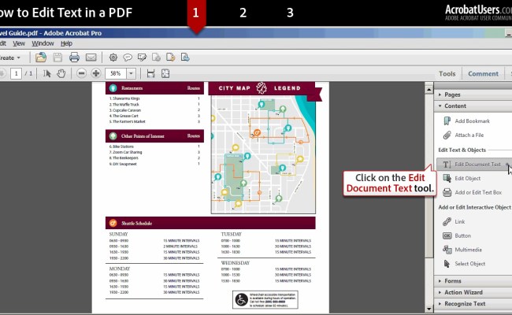
Task: Choose the Select tool cursor icon
Action: click(47, 73)
